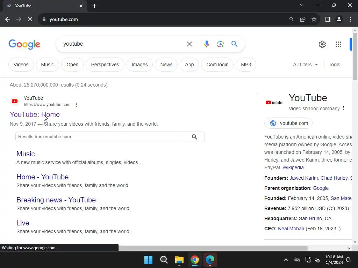Open Google quick settings gear
This screenshot has height=268, width=358.
click(322, 44)
